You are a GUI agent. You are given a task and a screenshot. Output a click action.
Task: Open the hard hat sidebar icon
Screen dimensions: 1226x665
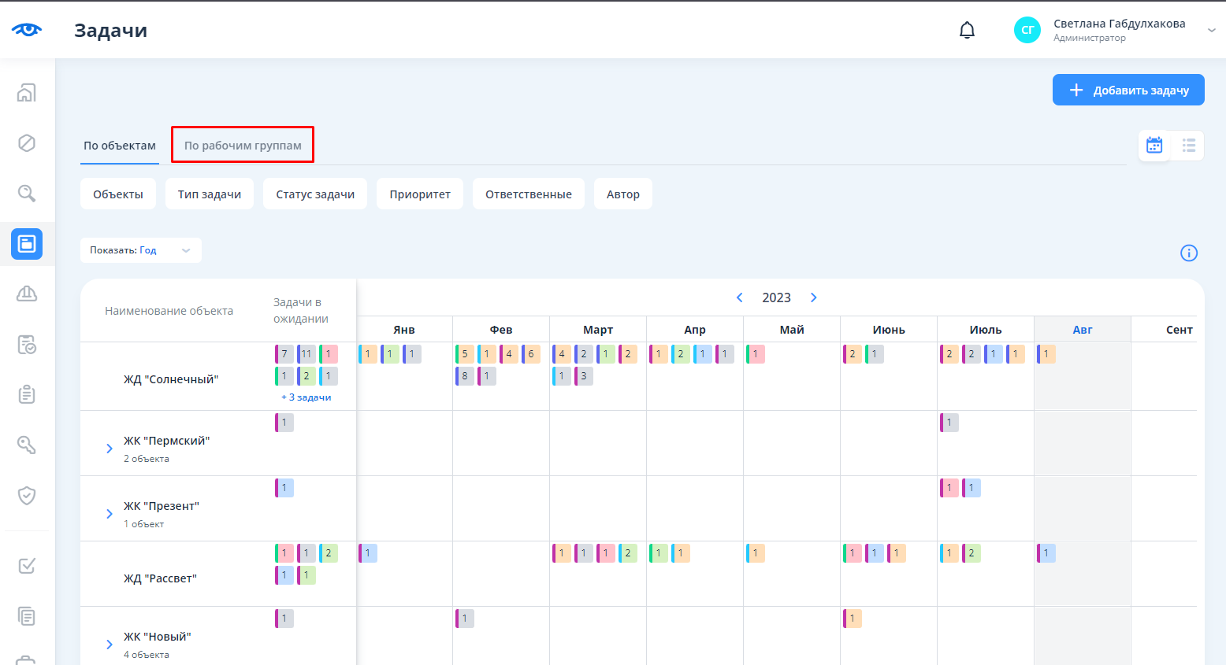click(x=27, y=294)
